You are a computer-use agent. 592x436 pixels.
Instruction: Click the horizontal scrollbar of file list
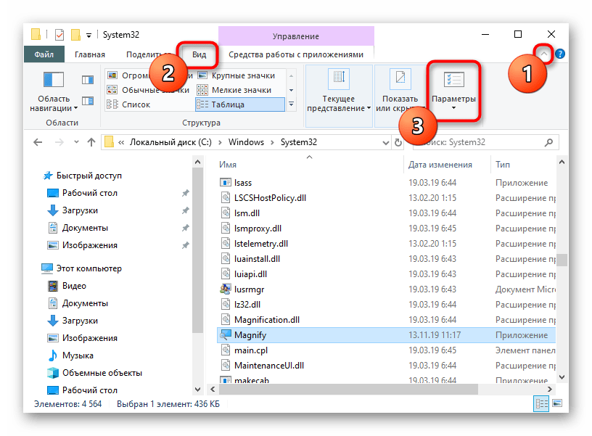[x=348, y=389]
